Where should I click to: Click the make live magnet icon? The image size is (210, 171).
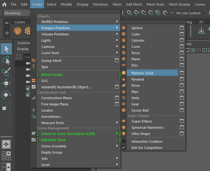[165, 13]
